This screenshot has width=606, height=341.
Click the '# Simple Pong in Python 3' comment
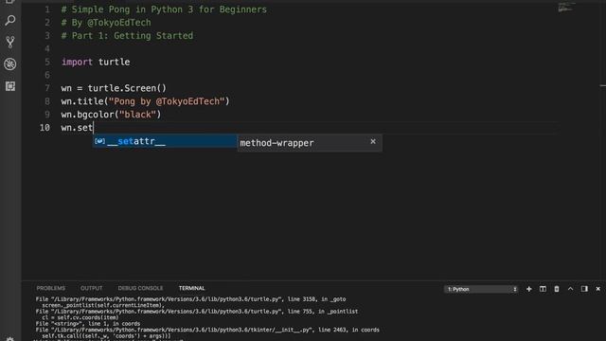[164, 9]
